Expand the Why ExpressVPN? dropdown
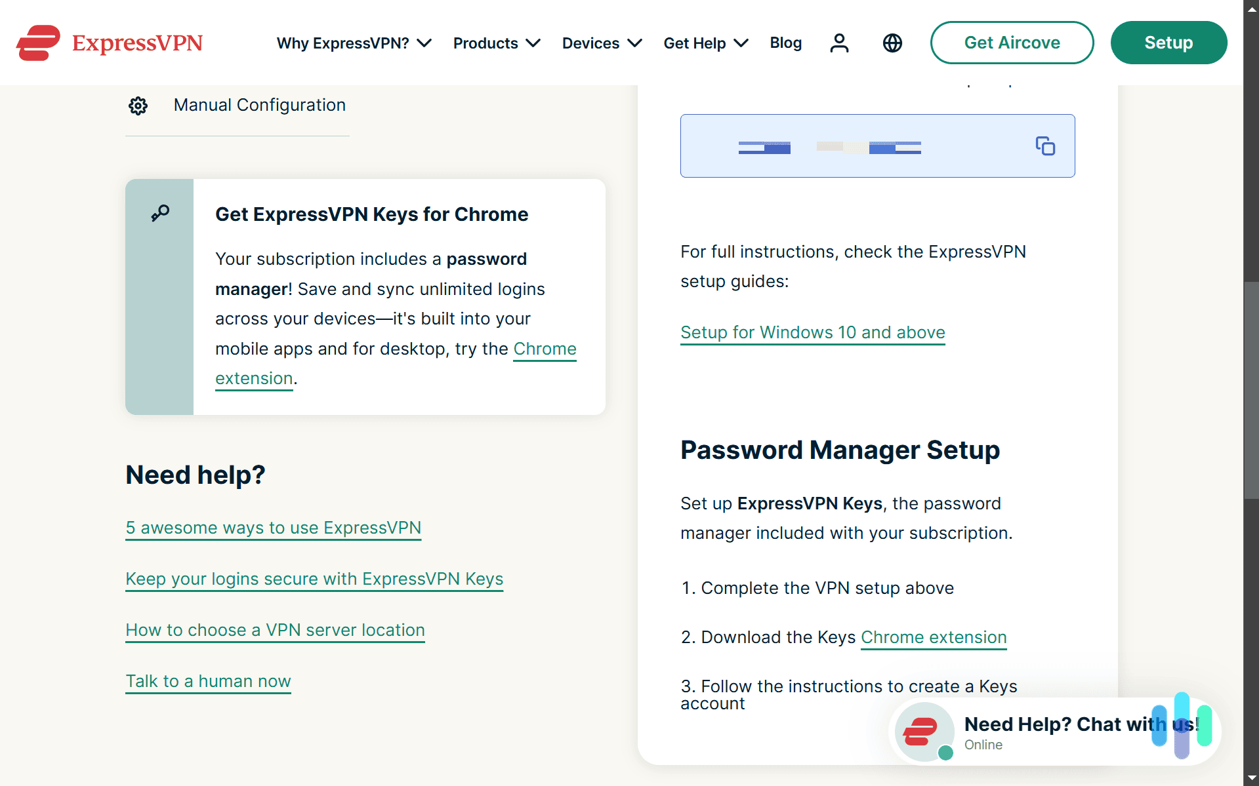1259x786 pixels. (354, 43)
